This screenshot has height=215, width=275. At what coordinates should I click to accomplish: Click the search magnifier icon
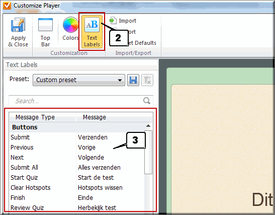pyautogui.click(x=147, y=101)
